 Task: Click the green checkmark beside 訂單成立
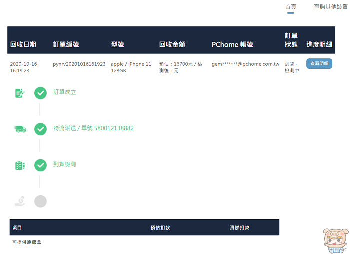pos(40,93)
